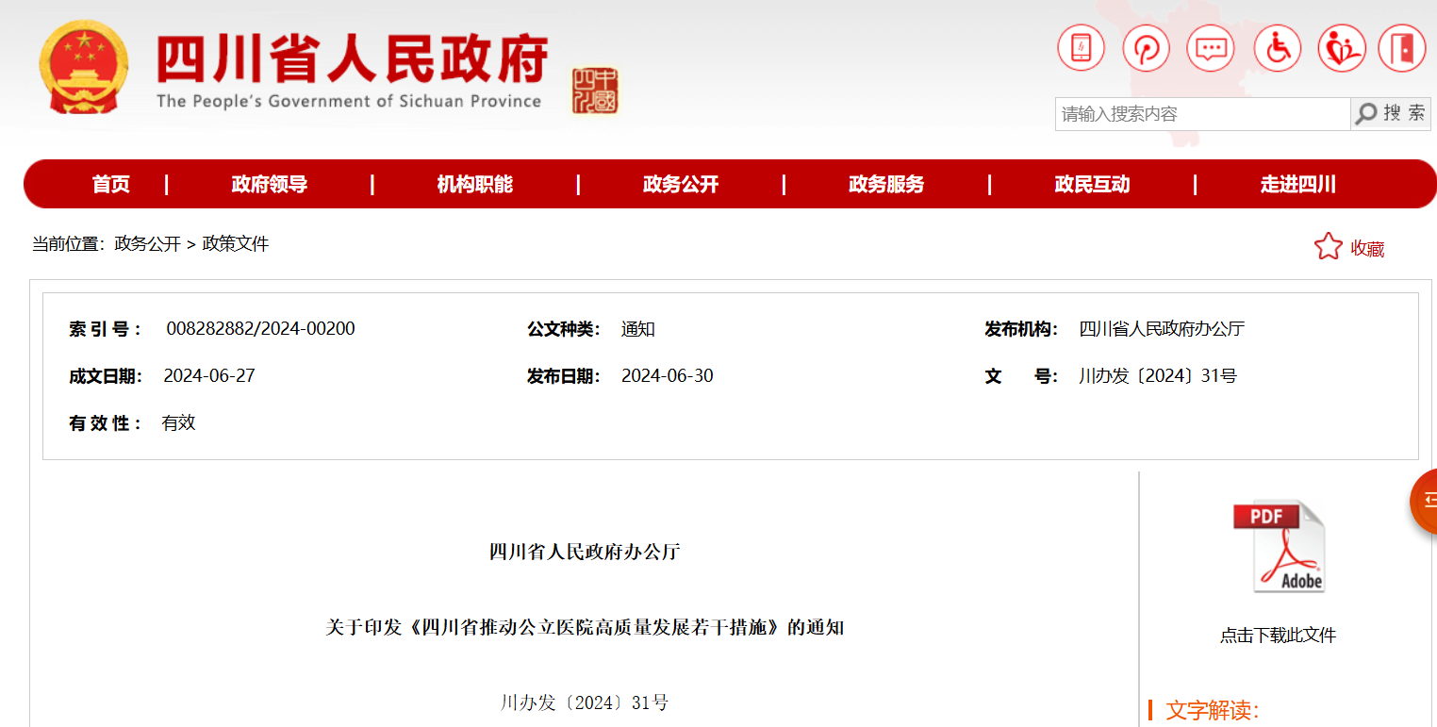Click 点击下载此文件 download link
The height and width of the screenshot is (727, 1437).
(1278, 636)
